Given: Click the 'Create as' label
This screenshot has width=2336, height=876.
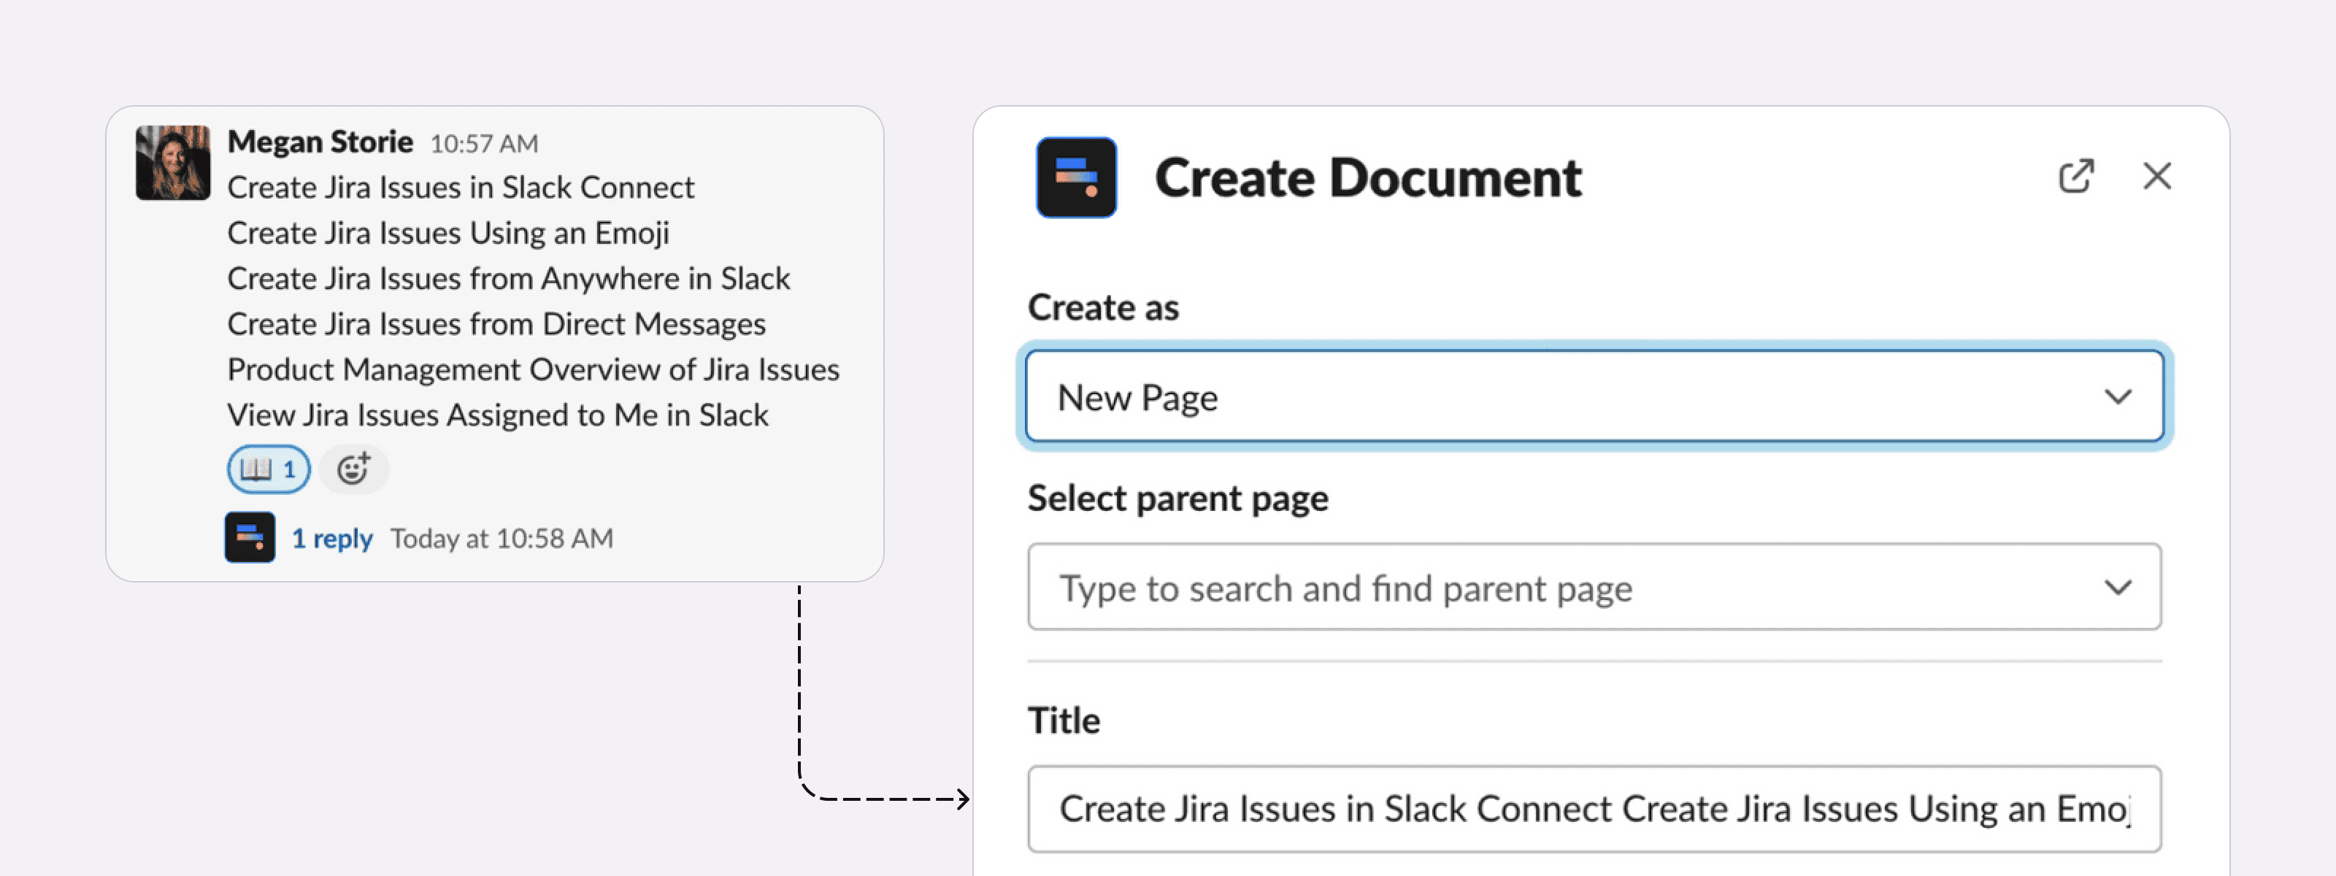Looking at the screenshot, I should (x=1103, y=307).
